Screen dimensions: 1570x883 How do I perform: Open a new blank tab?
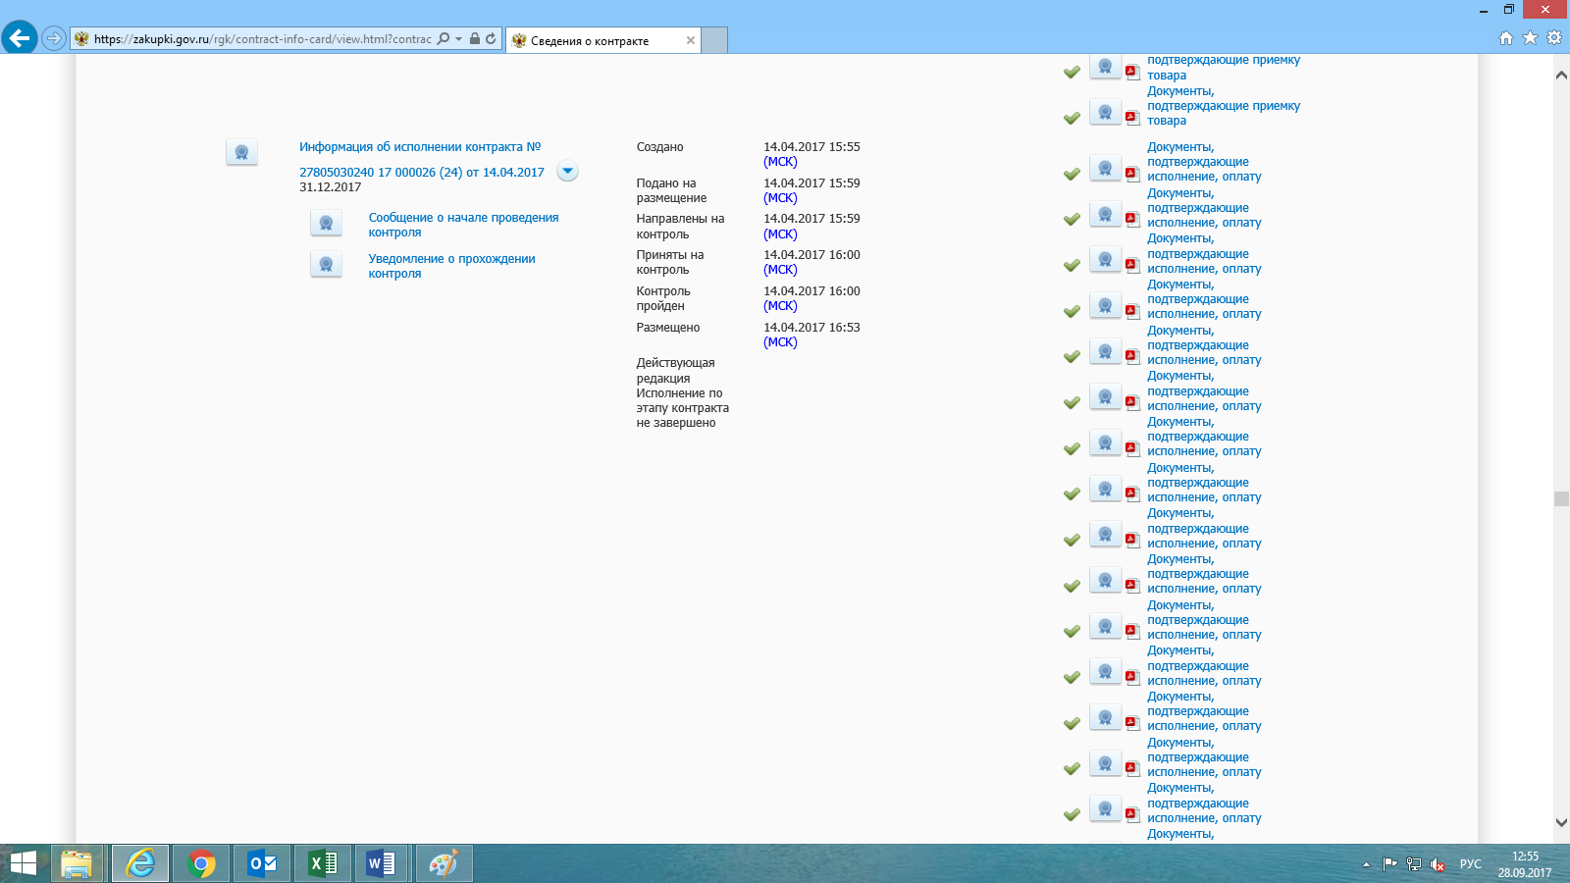pyautogui.click(x=714, y=40)
